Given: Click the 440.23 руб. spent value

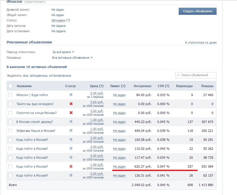Looking at the screenshot, I should (x=143, y=122).
